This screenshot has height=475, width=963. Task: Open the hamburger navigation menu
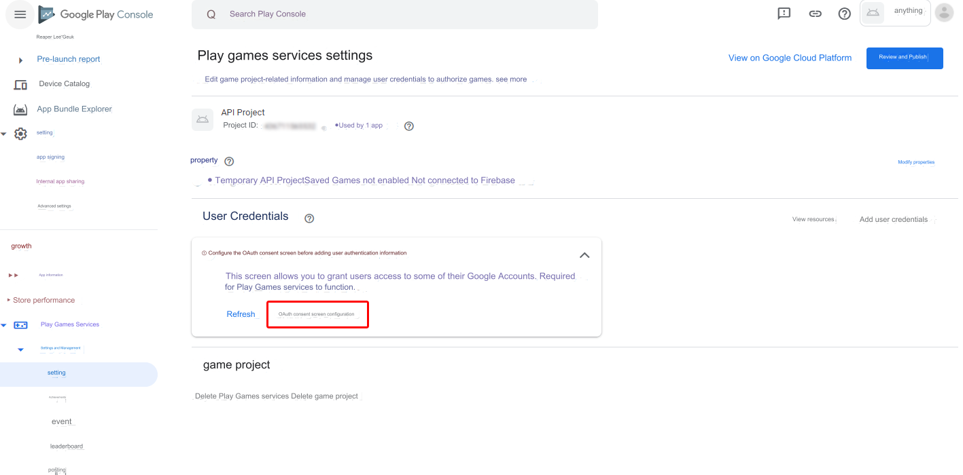(x=20, y=14)
